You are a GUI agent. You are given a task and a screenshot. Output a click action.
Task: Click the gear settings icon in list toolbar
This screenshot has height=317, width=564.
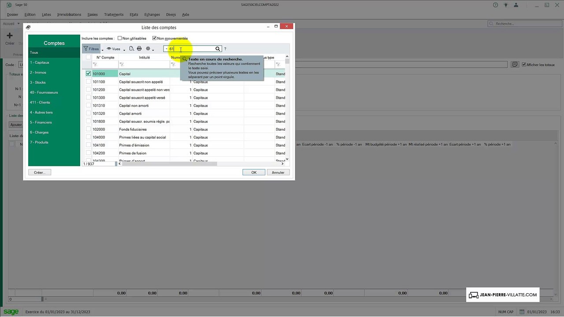[148, 49]
